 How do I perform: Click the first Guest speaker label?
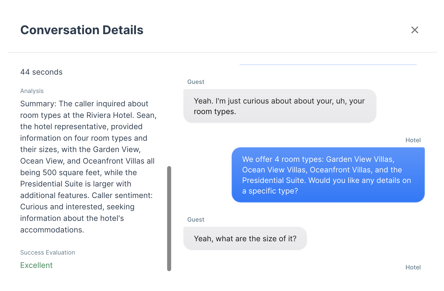(196, 82)
